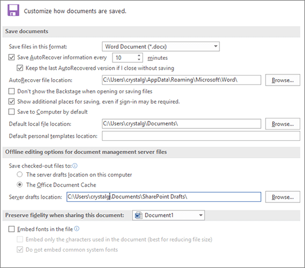
Task: Check Embed fonts in the file
Action: [11, 229]
